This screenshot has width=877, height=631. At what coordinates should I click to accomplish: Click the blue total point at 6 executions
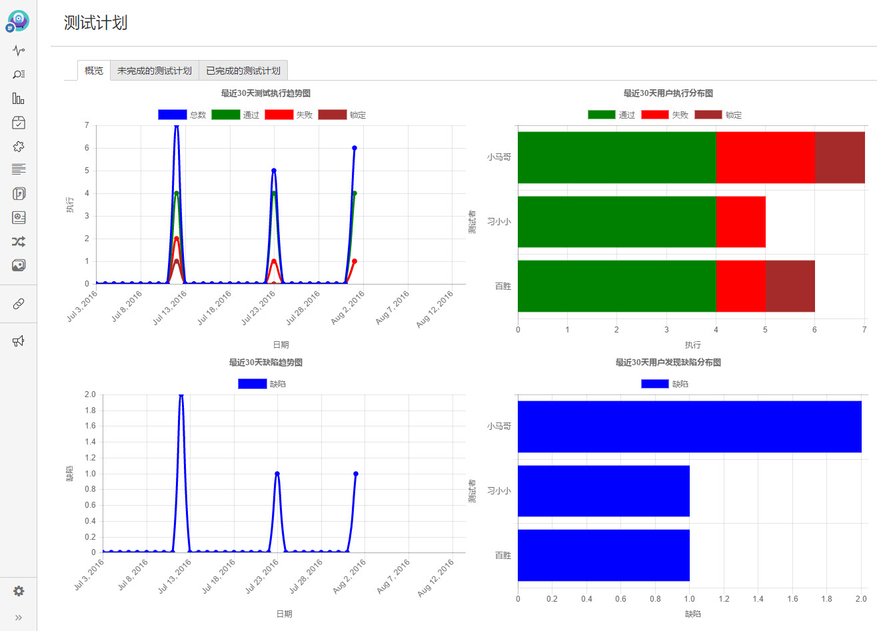tap(354, 148)
